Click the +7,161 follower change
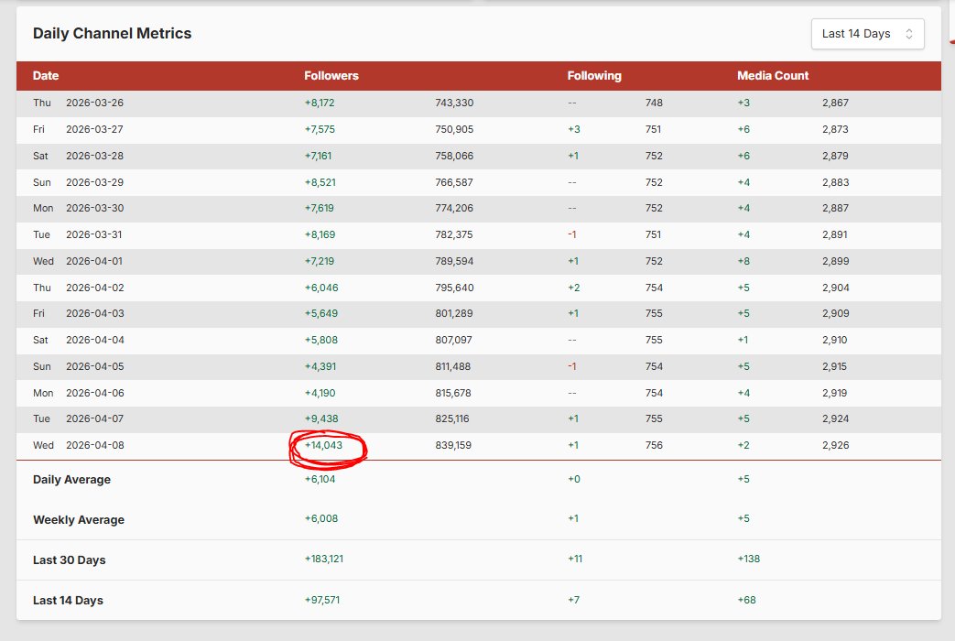Viewport: 955px width, 641px height. pos(318,156)
